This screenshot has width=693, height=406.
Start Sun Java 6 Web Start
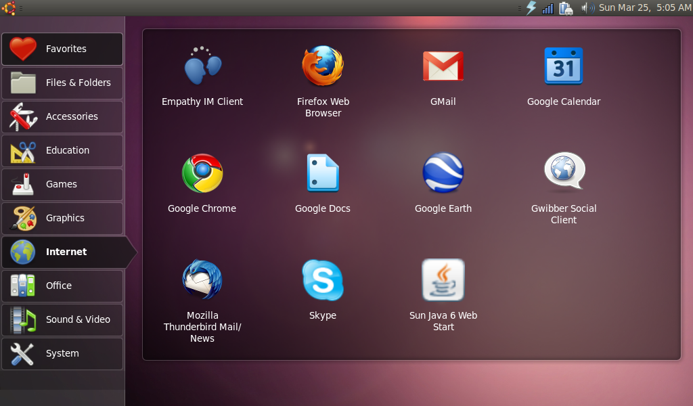pos(443,279)
